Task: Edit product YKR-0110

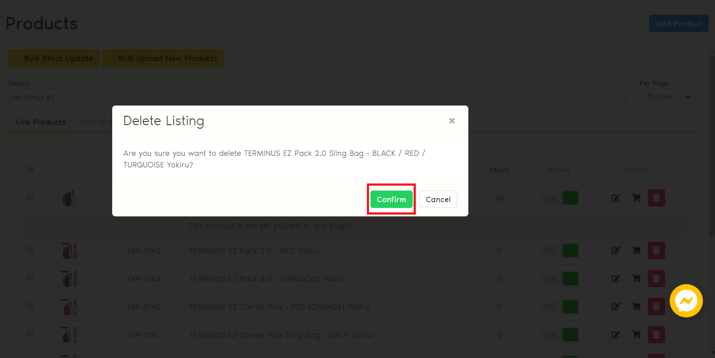Action: (x=616, y=335)
